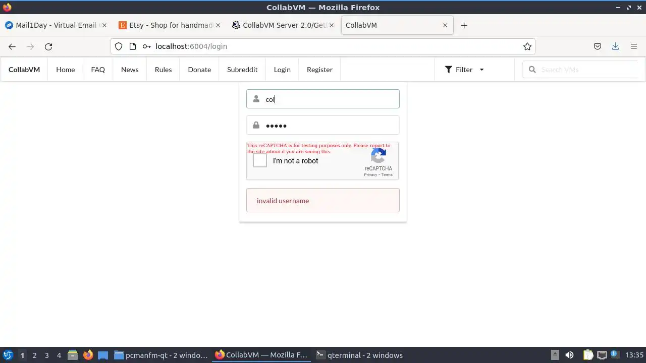Open the Rules nav item

(x=163, y=70)
